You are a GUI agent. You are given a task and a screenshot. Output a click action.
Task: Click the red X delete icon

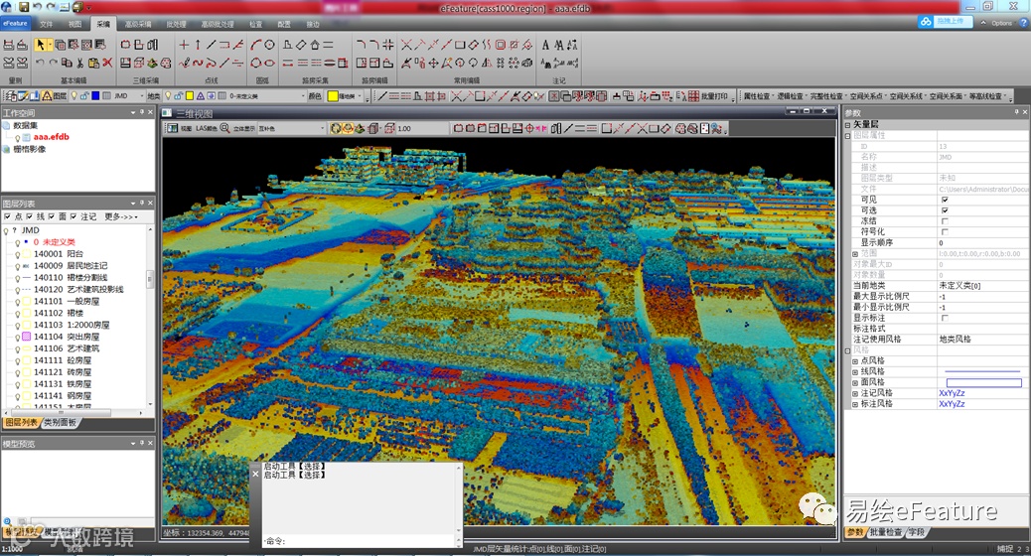click(x=107, y=63)
